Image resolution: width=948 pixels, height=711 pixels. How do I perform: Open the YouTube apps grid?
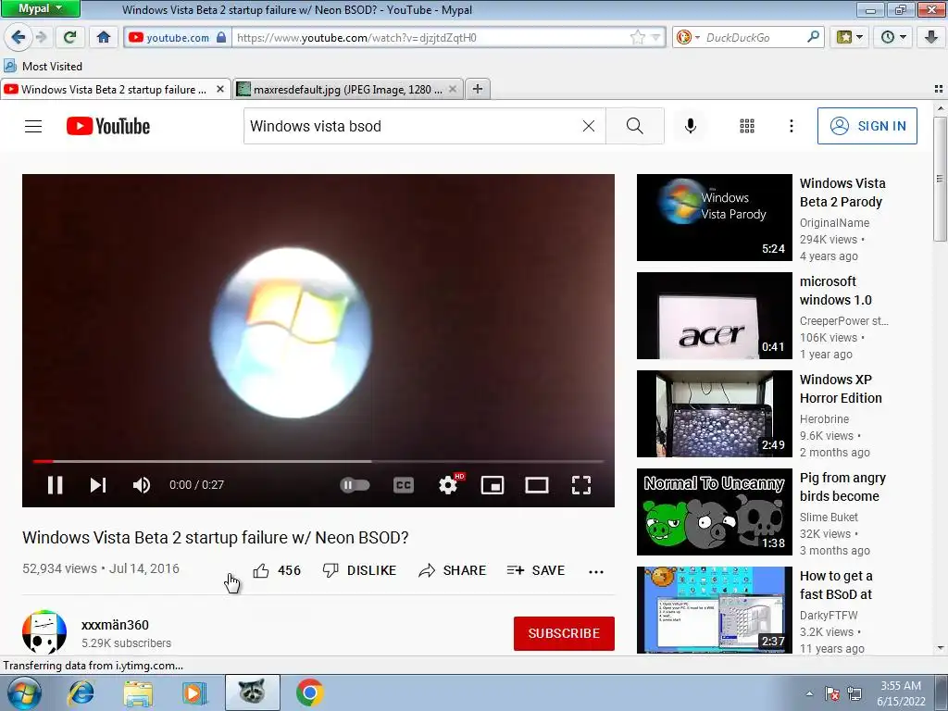click(x=747, y=126)
